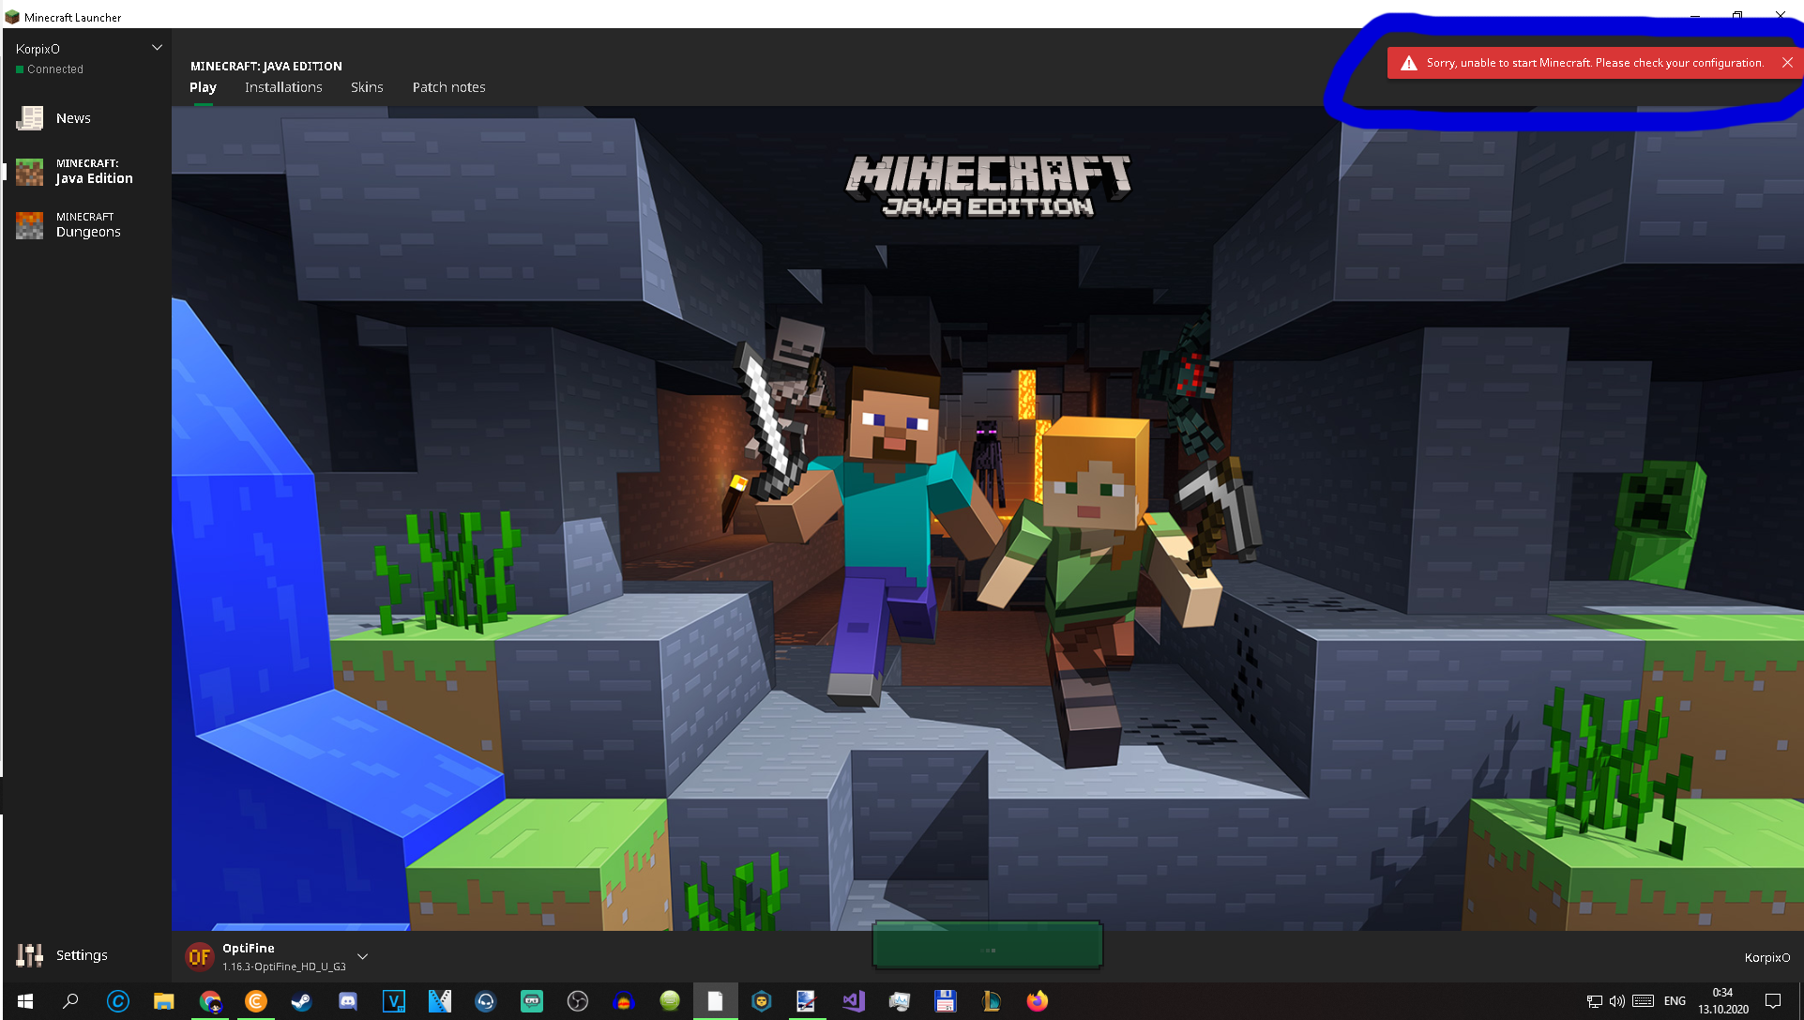
Task: Open Steam from the taskbar
Action: coord(301,1001)
